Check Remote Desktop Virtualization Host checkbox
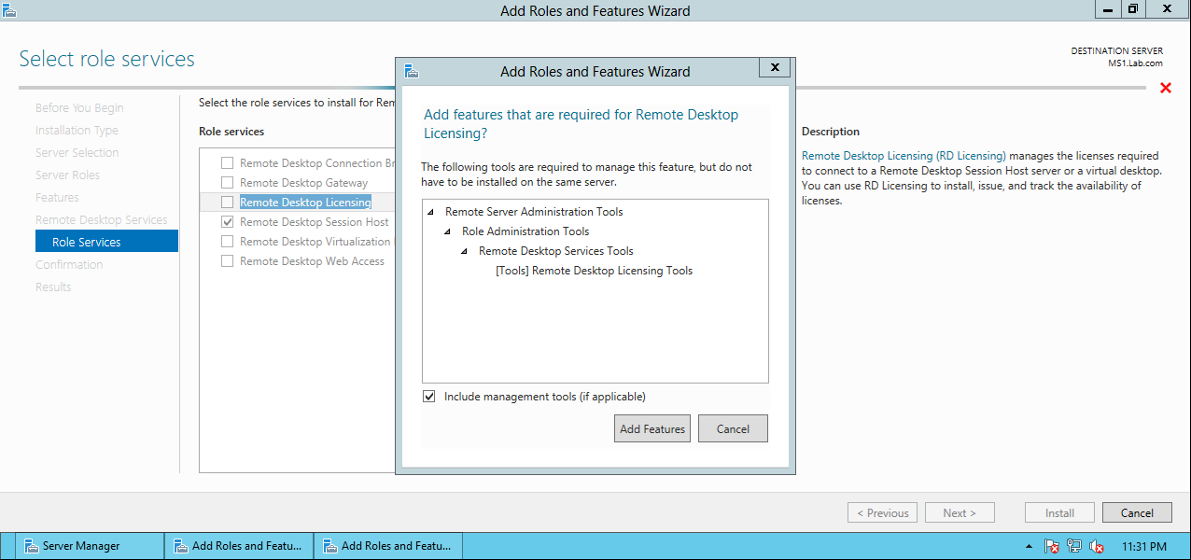1191x560 pixels. click(227, 242)
